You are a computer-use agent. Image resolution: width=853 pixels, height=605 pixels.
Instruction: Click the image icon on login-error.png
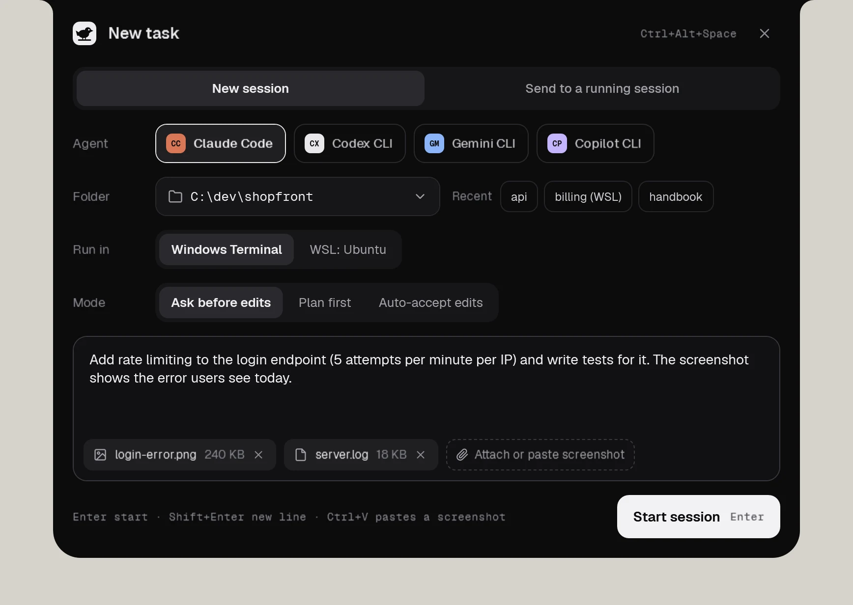click(x=100, y=455)
